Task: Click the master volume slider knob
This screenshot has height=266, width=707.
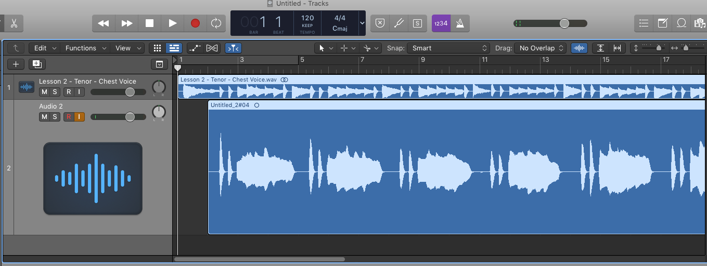Action: (564, 23)
